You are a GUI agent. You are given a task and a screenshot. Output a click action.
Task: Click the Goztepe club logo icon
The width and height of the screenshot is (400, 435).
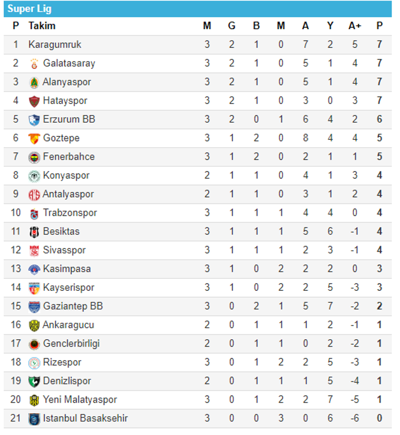point(34,138)
